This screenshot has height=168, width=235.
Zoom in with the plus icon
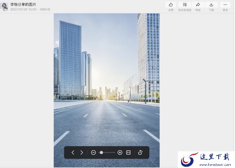[x=120, y=153]
